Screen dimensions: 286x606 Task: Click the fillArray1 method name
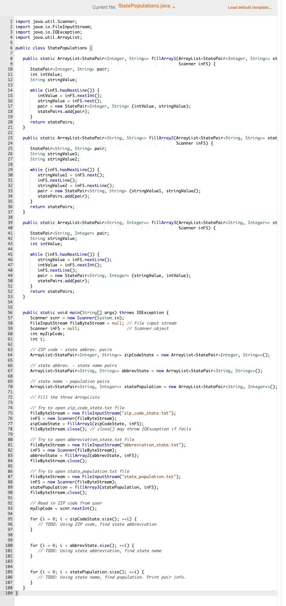click(x=164, y=58)
